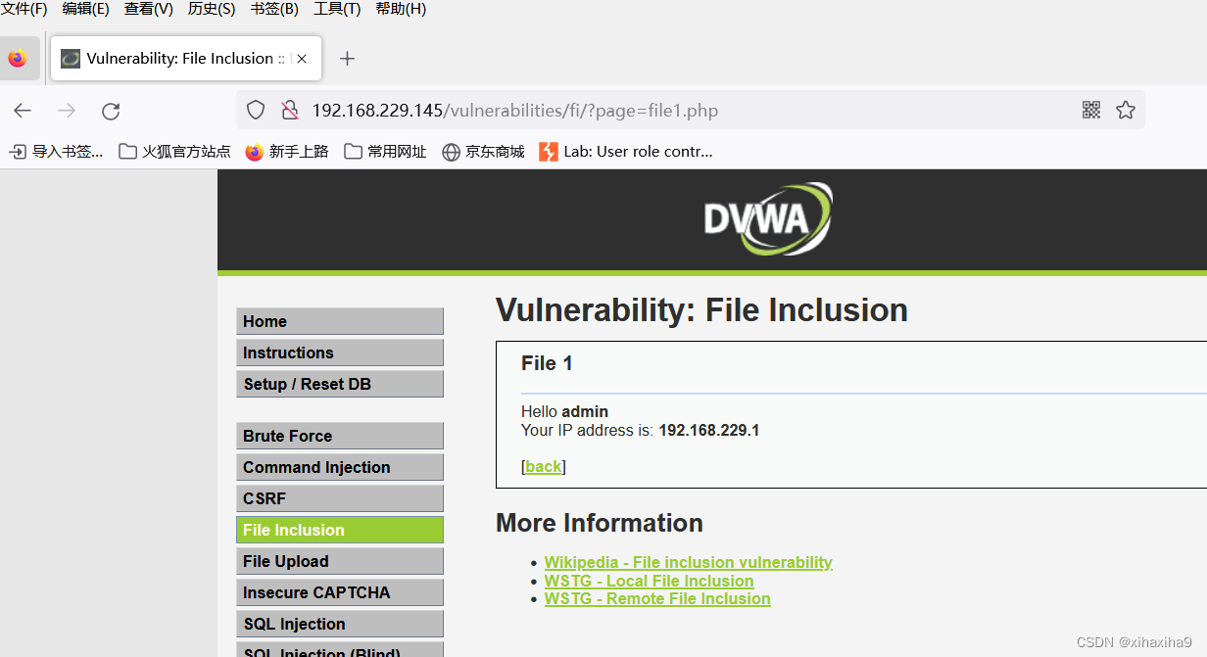Click the DVWA logo
The height and width of the screenshot is (657, 1207).
pos(767,218)
